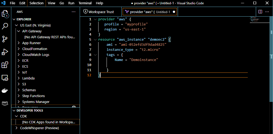Open Remote Explorer icon in activity bar
Viewport: 273px width, 134px height.
pos(5,78)
